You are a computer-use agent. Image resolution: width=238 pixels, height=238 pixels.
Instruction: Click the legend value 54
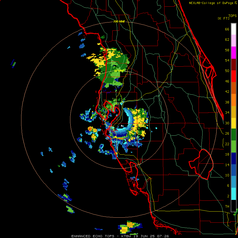[227, 60]
